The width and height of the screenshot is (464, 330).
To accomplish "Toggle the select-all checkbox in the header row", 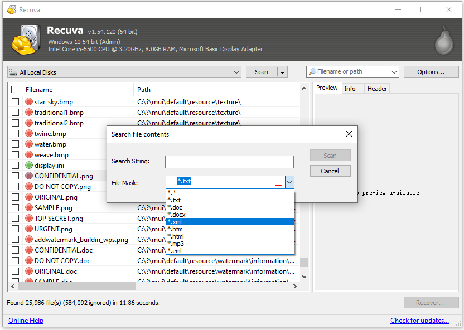I will (15, 90).
